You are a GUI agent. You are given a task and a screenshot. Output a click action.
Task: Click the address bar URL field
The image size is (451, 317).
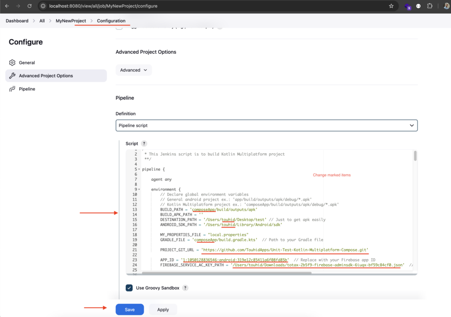[218, 6]
